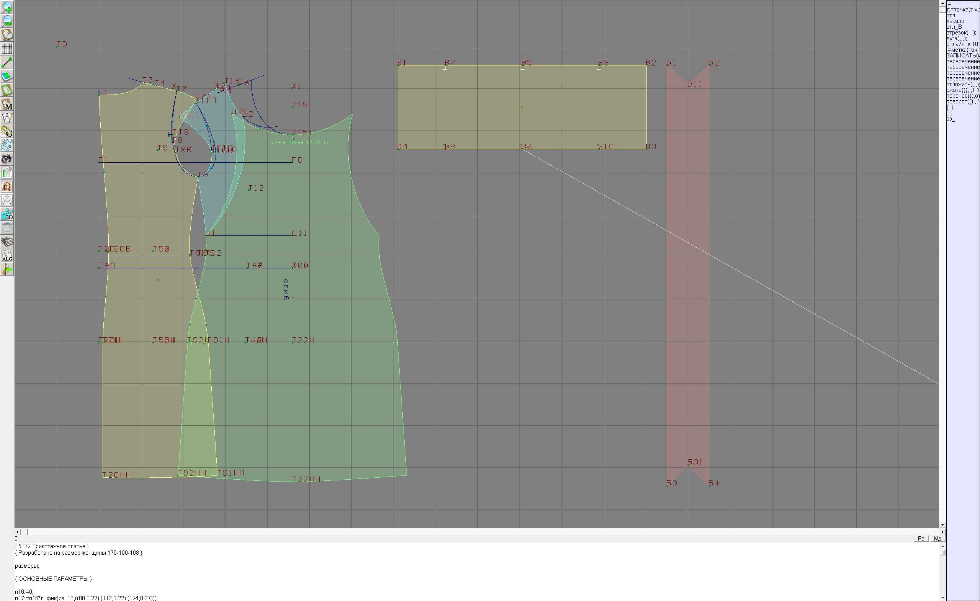Click the green arrow exit icon
The width and height of the screenshot is (980, 601).
[x=7, y=269]
